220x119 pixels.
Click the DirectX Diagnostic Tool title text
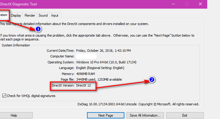(x=18, y=4)
